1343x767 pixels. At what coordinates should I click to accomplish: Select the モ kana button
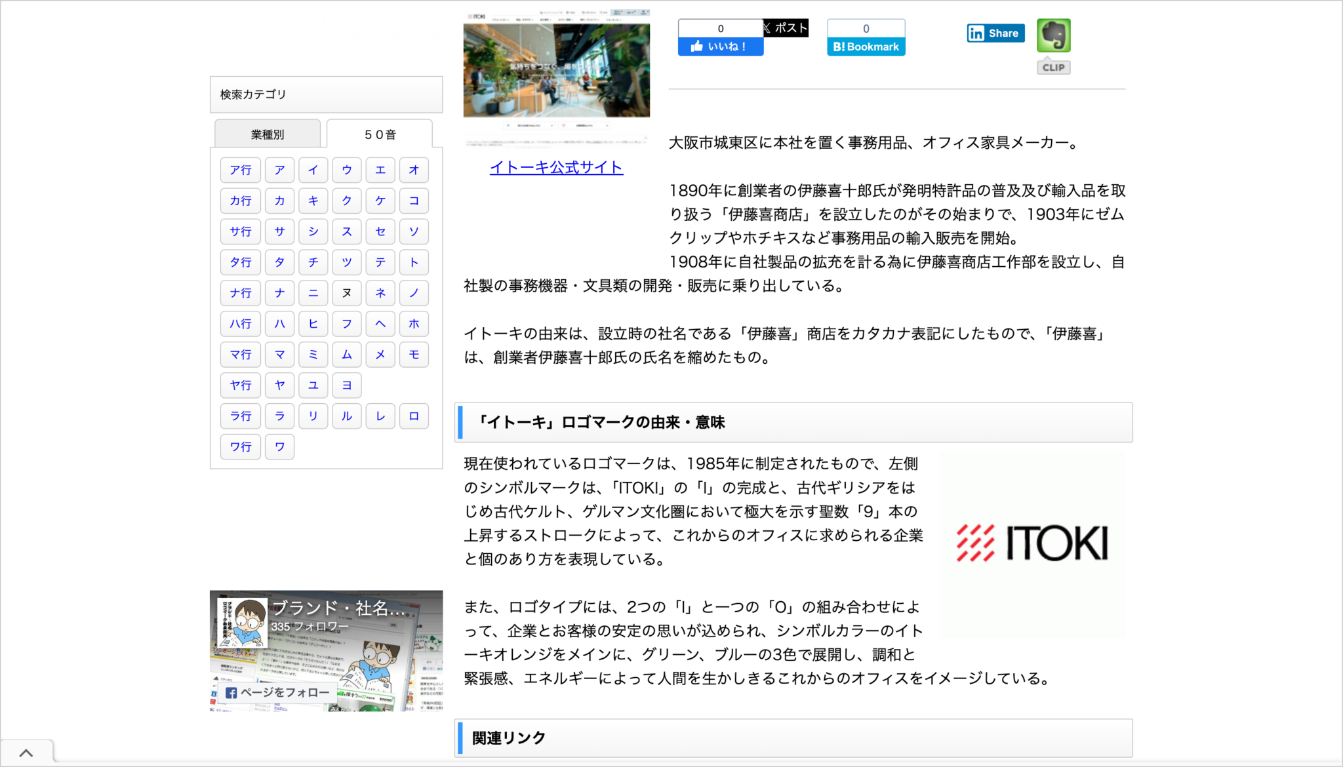pos(414,355)
